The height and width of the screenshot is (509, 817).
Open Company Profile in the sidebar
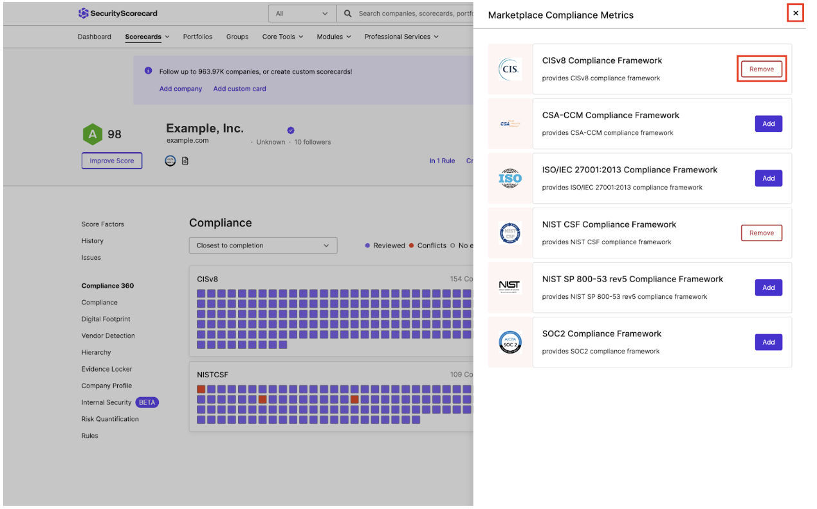pos(107,386)
